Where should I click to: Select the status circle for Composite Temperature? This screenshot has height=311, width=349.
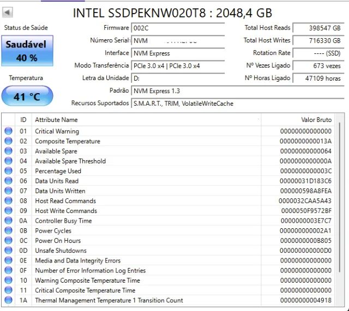[9, 141]
